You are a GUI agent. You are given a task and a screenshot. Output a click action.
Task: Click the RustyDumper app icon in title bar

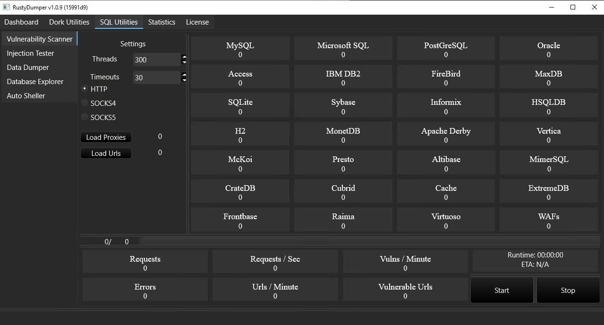[x=6, y=7]
